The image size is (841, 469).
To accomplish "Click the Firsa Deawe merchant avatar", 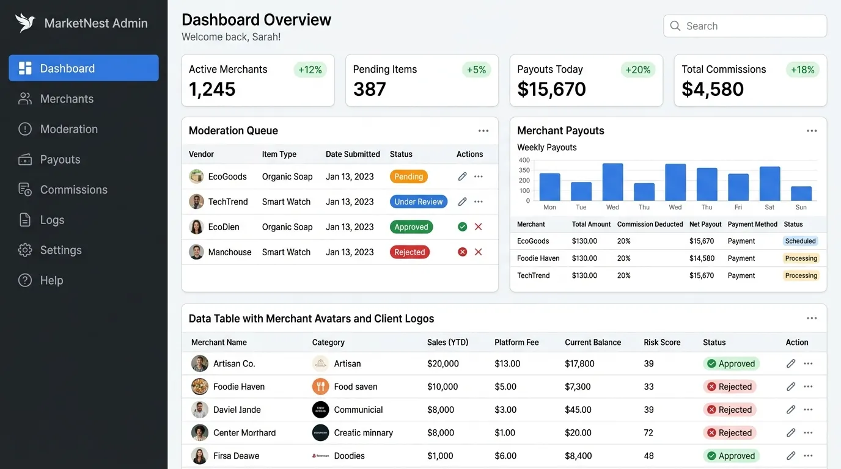I will (x=200, y=456).
